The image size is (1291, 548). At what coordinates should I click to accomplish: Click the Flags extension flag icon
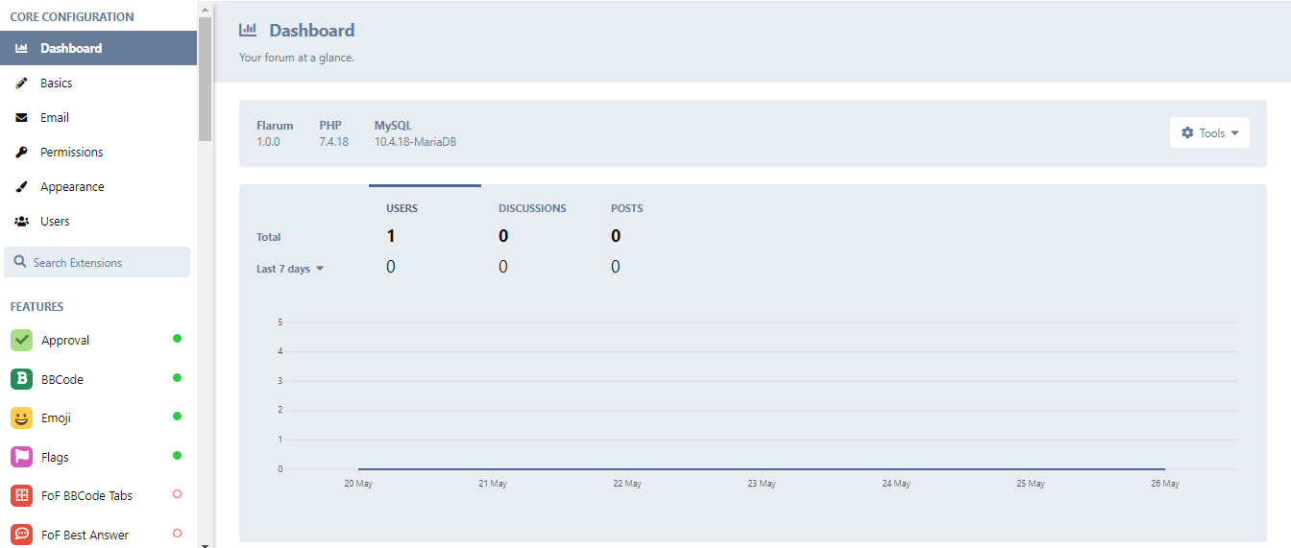21,457
